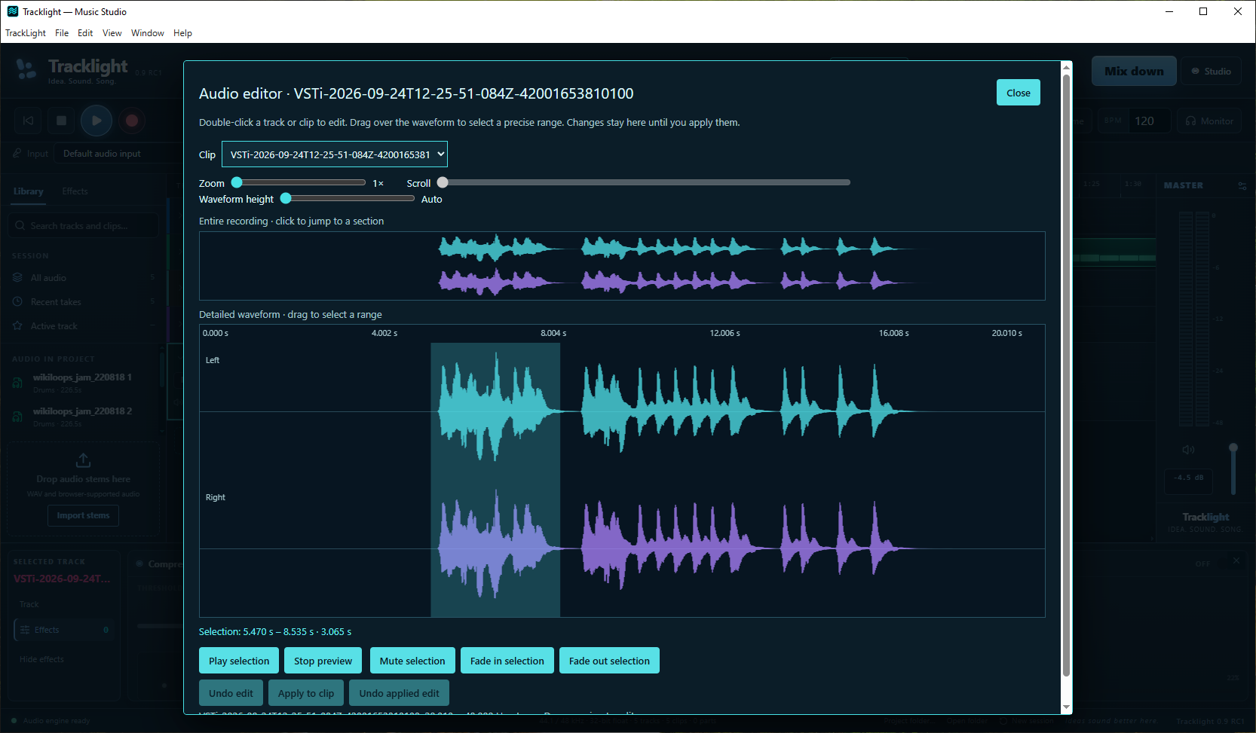1256x733 pixels.
Task: Toggle the Monitor headphones button
Action: click(1209, 121)
